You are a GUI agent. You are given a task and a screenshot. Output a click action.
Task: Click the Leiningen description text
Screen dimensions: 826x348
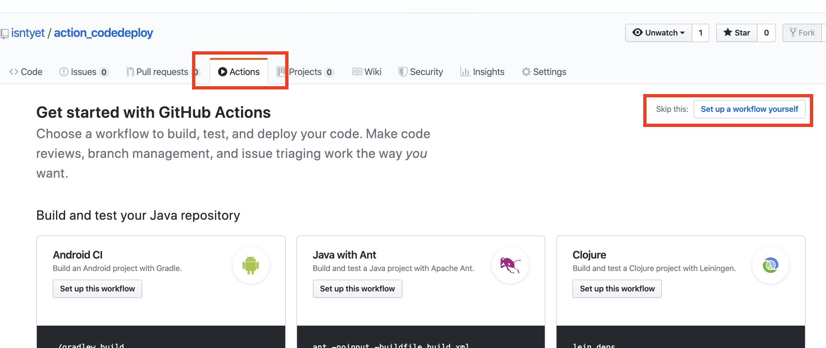pos(654,268)
